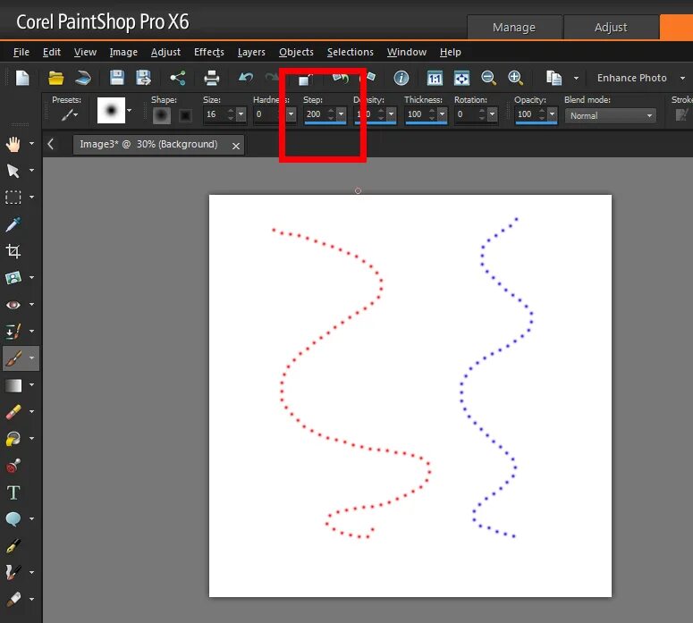Click the Fit to Window icon
The height and width of the screenshot is (623, 693).
tap(462, 79)
